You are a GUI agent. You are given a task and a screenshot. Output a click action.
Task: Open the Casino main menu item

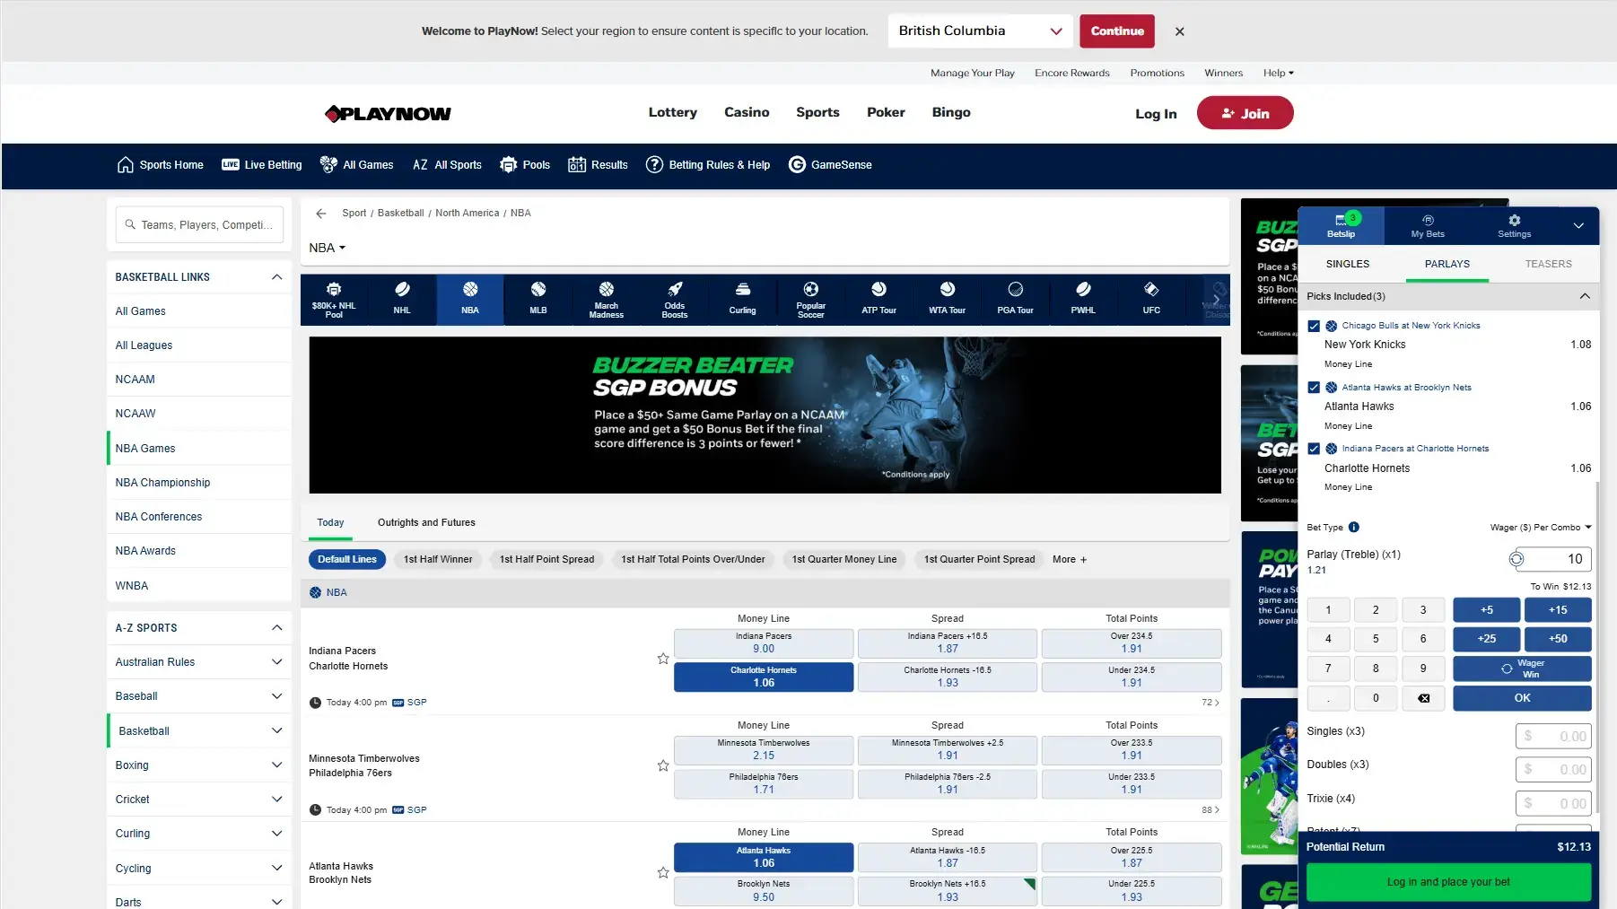click(x=747, y=113)
